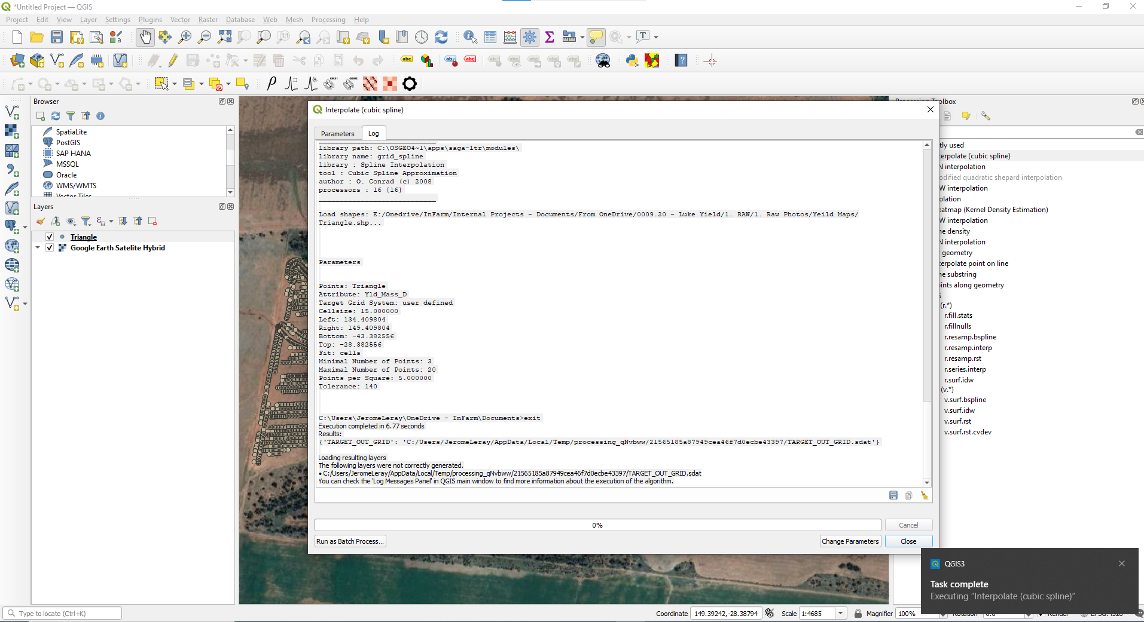Viewport: 1144px width, 622px height.
Task: Select v.surf.idw in Processing Toolbox
Action: click(x=959, y=410)
